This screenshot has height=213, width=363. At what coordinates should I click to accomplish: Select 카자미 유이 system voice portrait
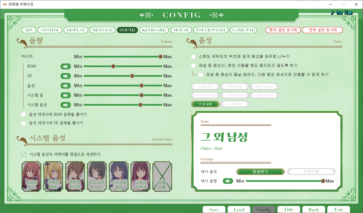32,176
